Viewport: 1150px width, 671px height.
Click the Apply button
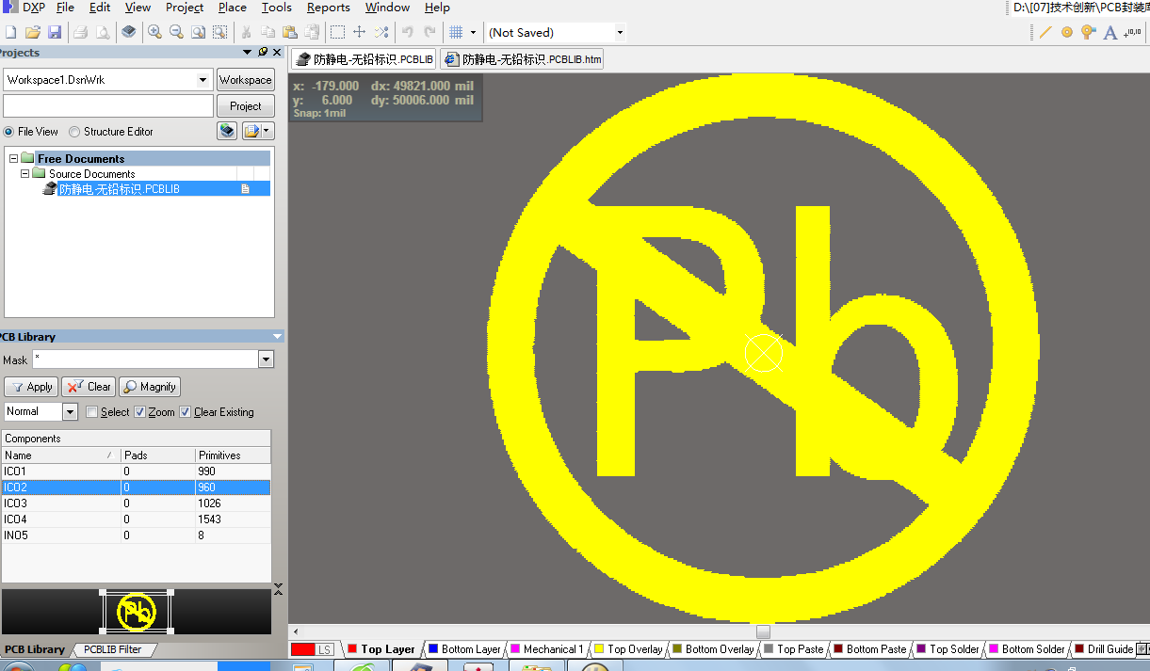(31, 387)
